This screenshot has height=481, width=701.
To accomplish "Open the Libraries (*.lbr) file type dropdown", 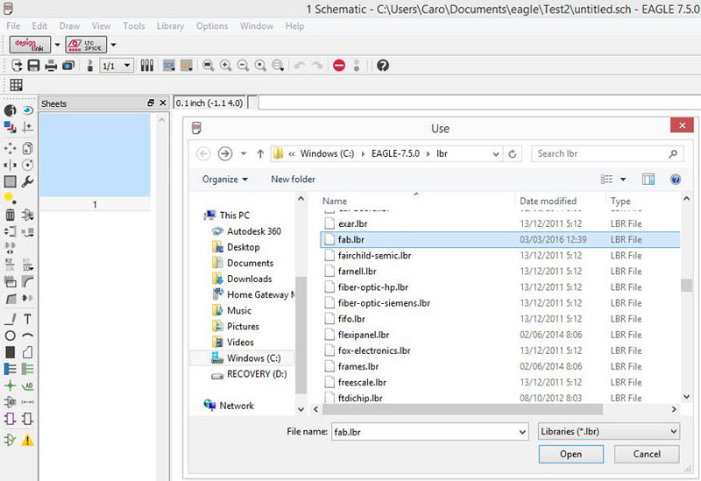I will pos(609,431).
